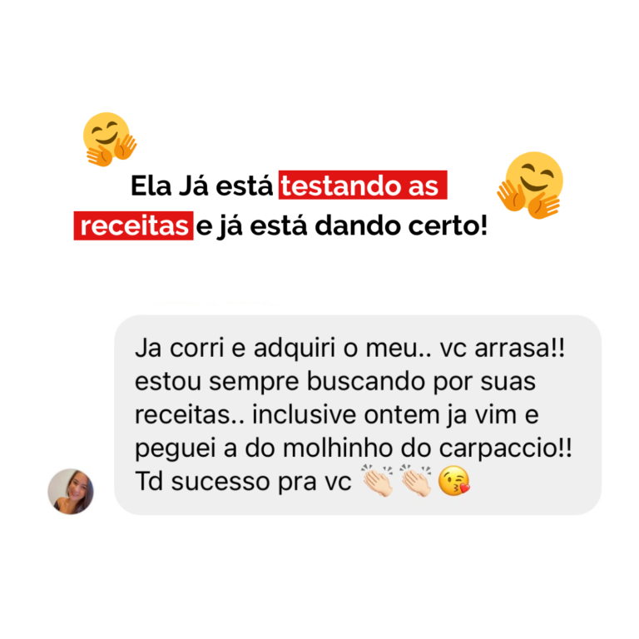
Task: Click the first clapping hands emoji
Action: click(x=378, y=481)
